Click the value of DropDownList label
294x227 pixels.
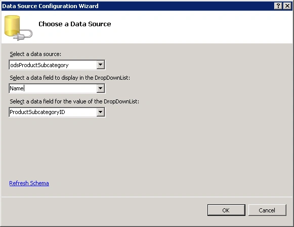(74, 101)
